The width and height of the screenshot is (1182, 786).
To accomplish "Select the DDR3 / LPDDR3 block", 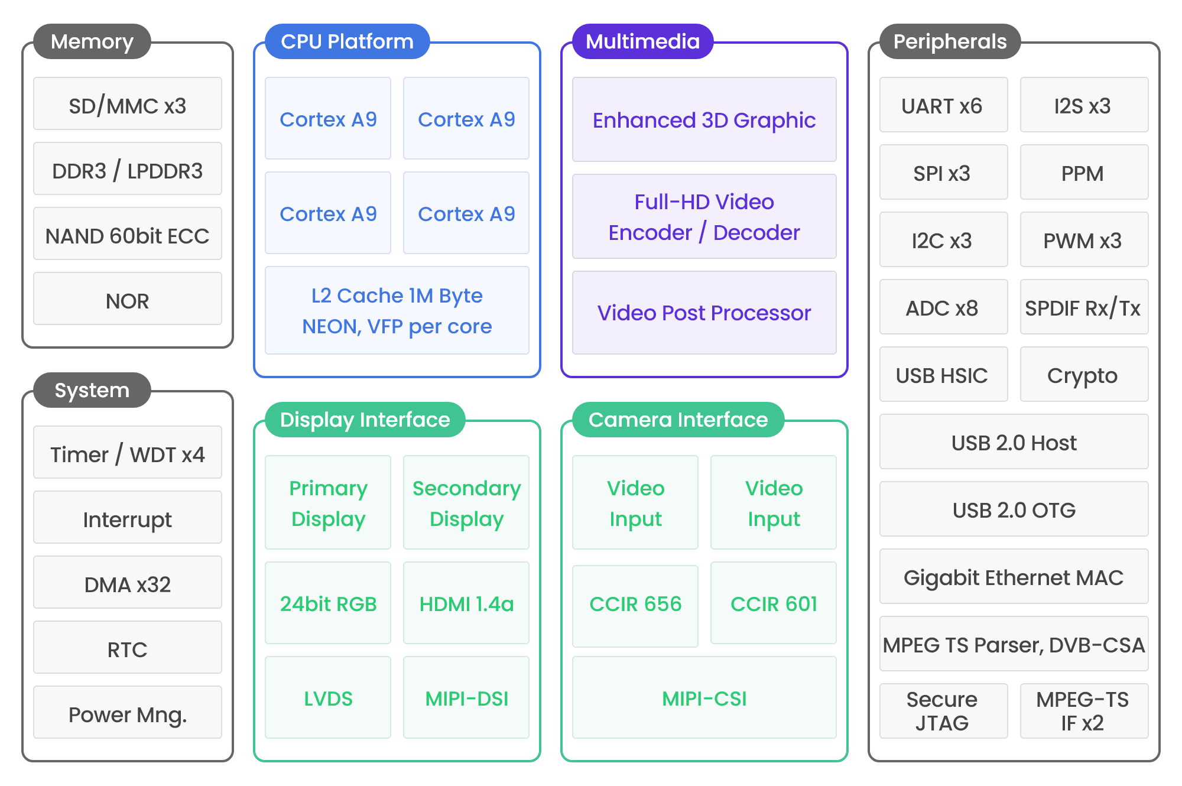I will click(x=128, y=168).
